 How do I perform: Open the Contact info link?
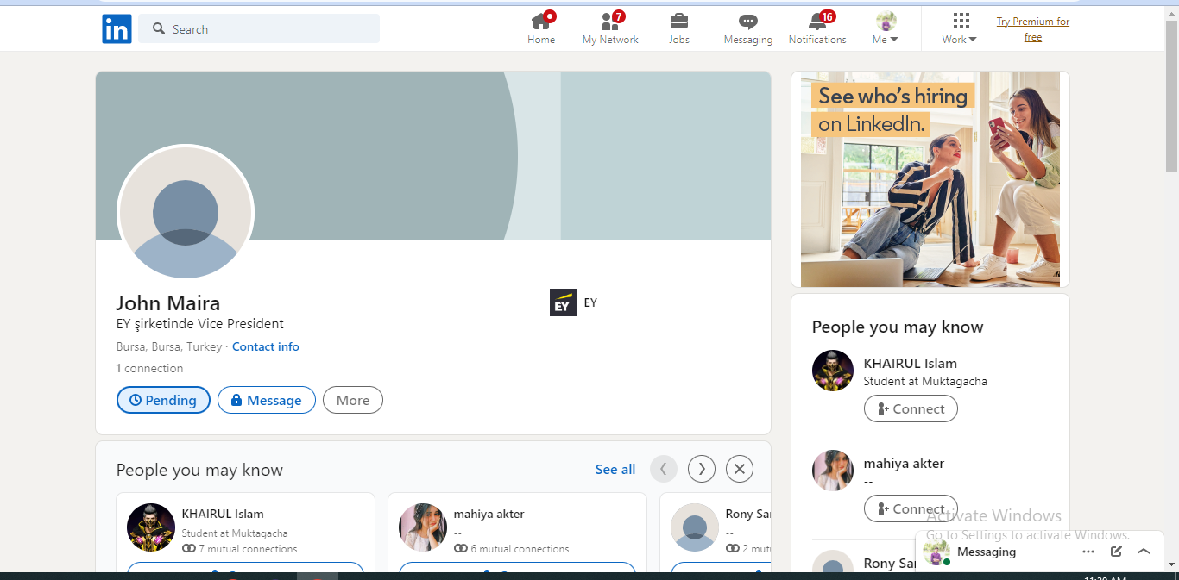tap(266, 346)
